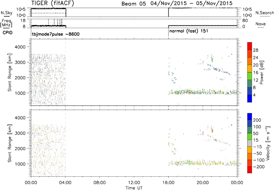274x190 pixels.
Task: Click the '28' value on the Power scale
Action: pyautogui.click(x=256, y=50)
